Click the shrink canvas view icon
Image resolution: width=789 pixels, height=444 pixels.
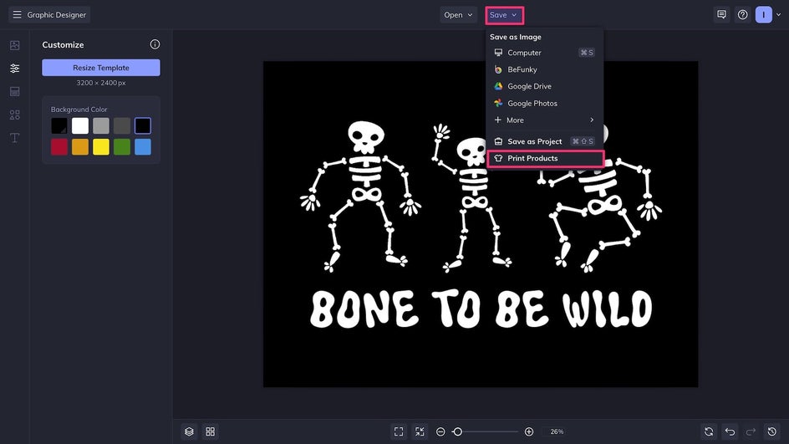click(420, 431)
